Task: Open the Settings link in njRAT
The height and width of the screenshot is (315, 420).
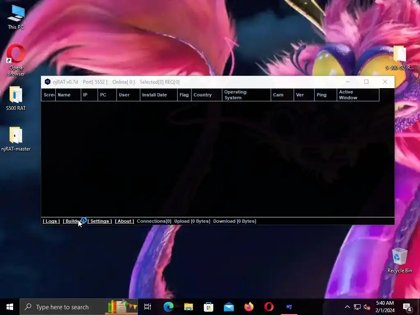Action: coord(100,221)
